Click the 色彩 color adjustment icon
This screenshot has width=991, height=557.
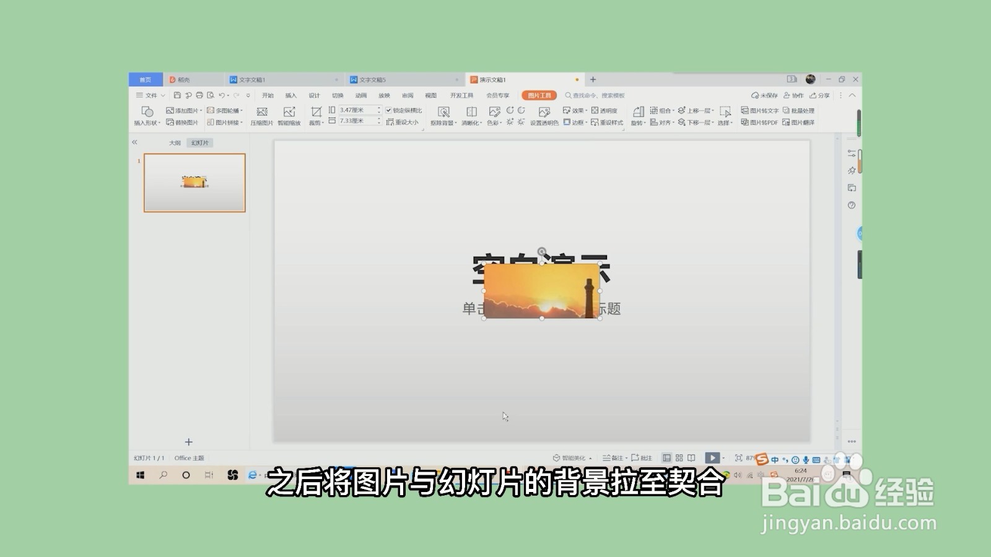pos(494,112)
